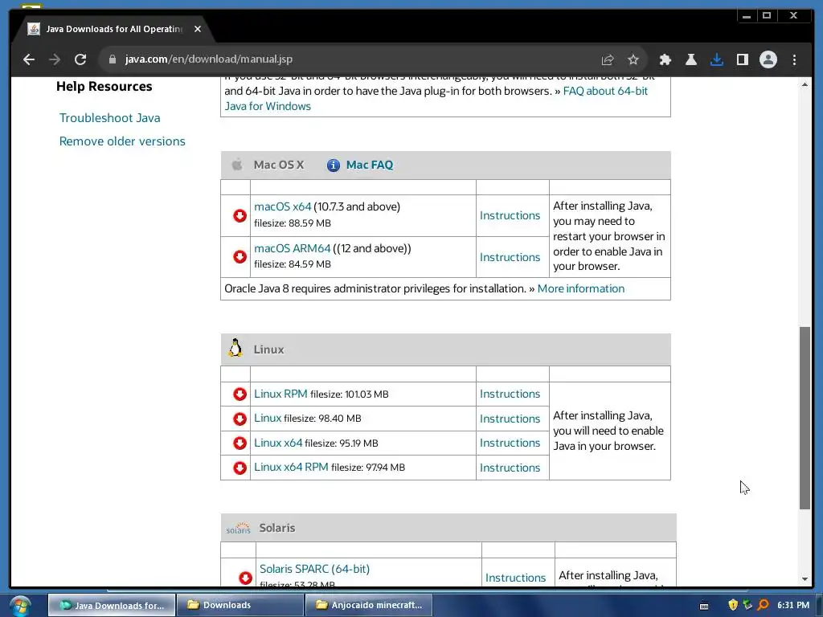This screenshot has height=617, width=823.
Task: Toggle the browser side panel icon
Action: 742,59
